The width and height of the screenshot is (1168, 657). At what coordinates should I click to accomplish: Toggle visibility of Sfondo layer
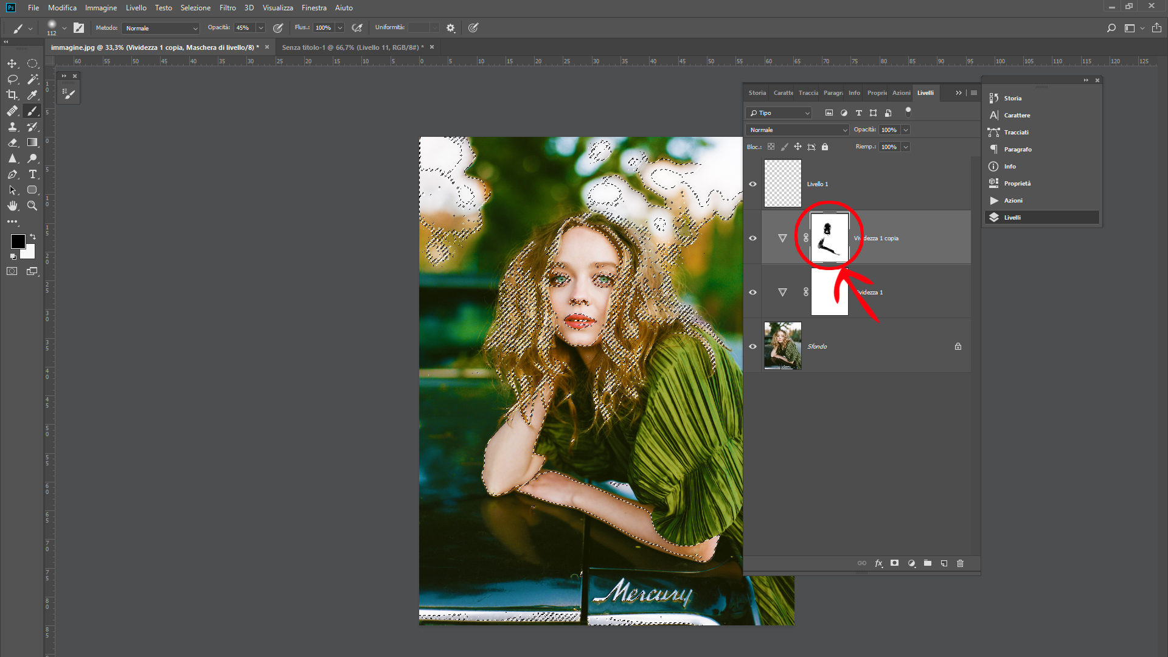(x=753, y=346)
